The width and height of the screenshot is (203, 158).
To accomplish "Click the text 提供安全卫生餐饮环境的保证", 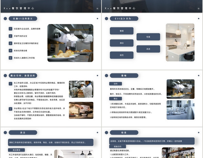I will point(26,43).
